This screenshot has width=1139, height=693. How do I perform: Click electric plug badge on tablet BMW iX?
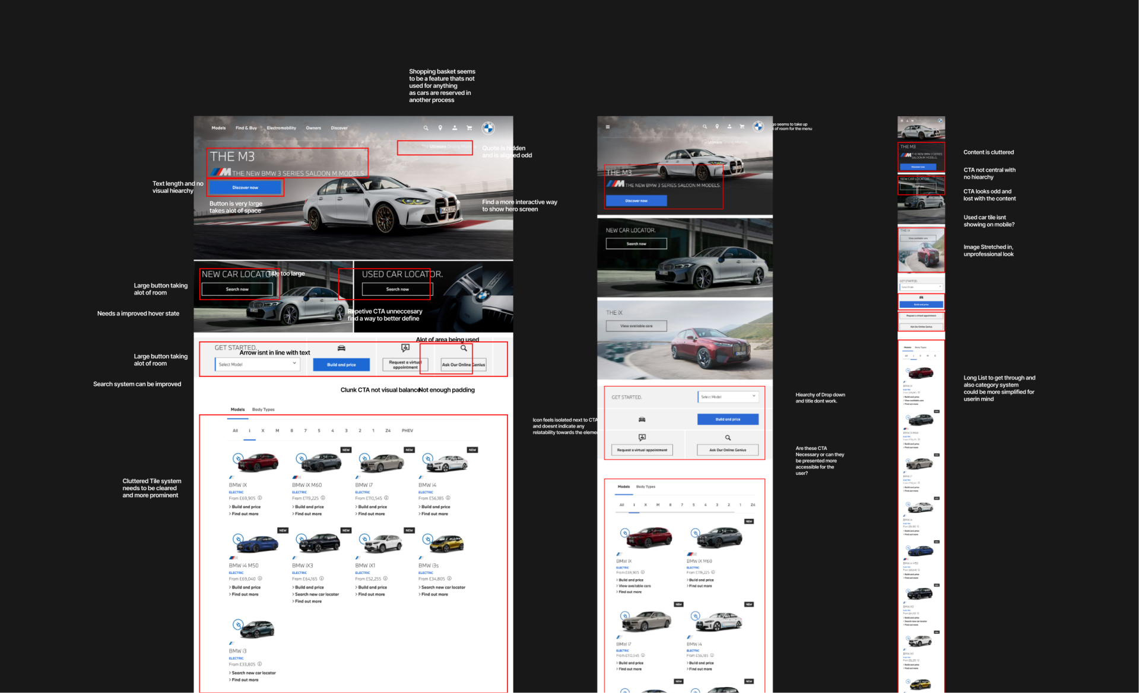tap(625, 533)
